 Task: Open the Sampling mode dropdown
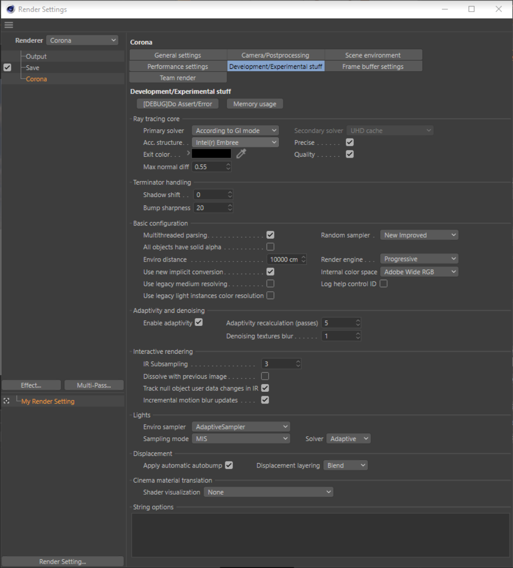(x=241, y=439)
